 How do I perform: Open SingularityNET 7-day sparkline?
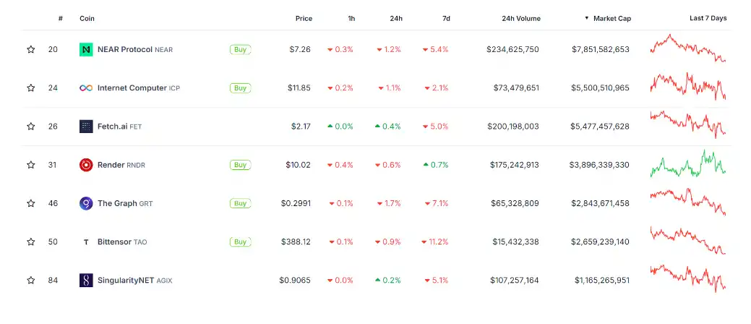[x=688, y=278]
